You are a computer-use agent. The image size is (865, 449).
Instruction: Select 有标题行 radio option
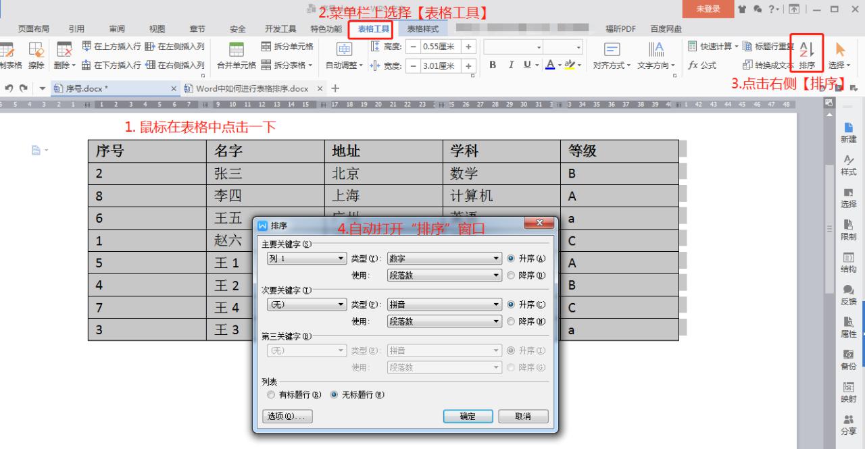294,394
